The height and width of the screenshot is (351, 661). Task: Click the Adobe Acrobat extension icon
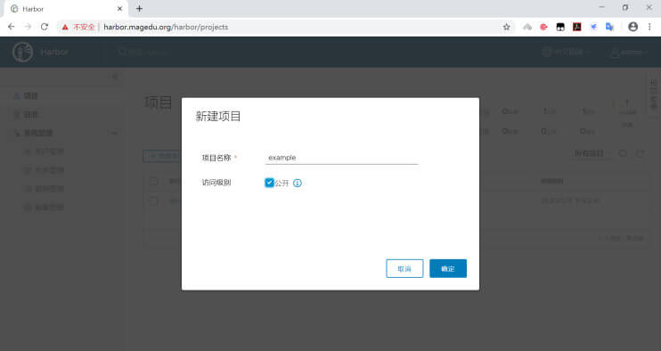pyautogui.click(x=576, y=27)
